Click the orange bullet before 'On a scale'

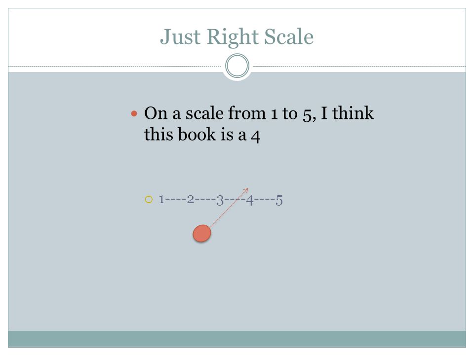pyautogui.click(x=134, y=114)
